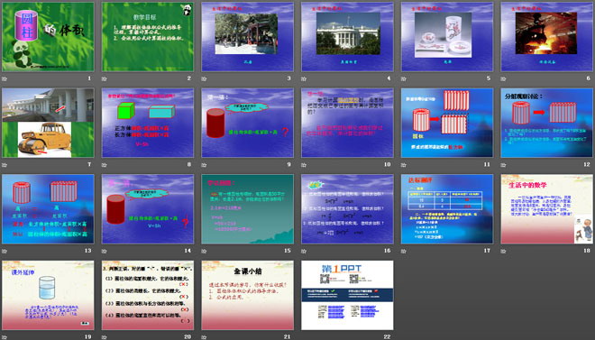
Task: Open the porcelain cups slide thumbnail
Action: tap(447, 37)
